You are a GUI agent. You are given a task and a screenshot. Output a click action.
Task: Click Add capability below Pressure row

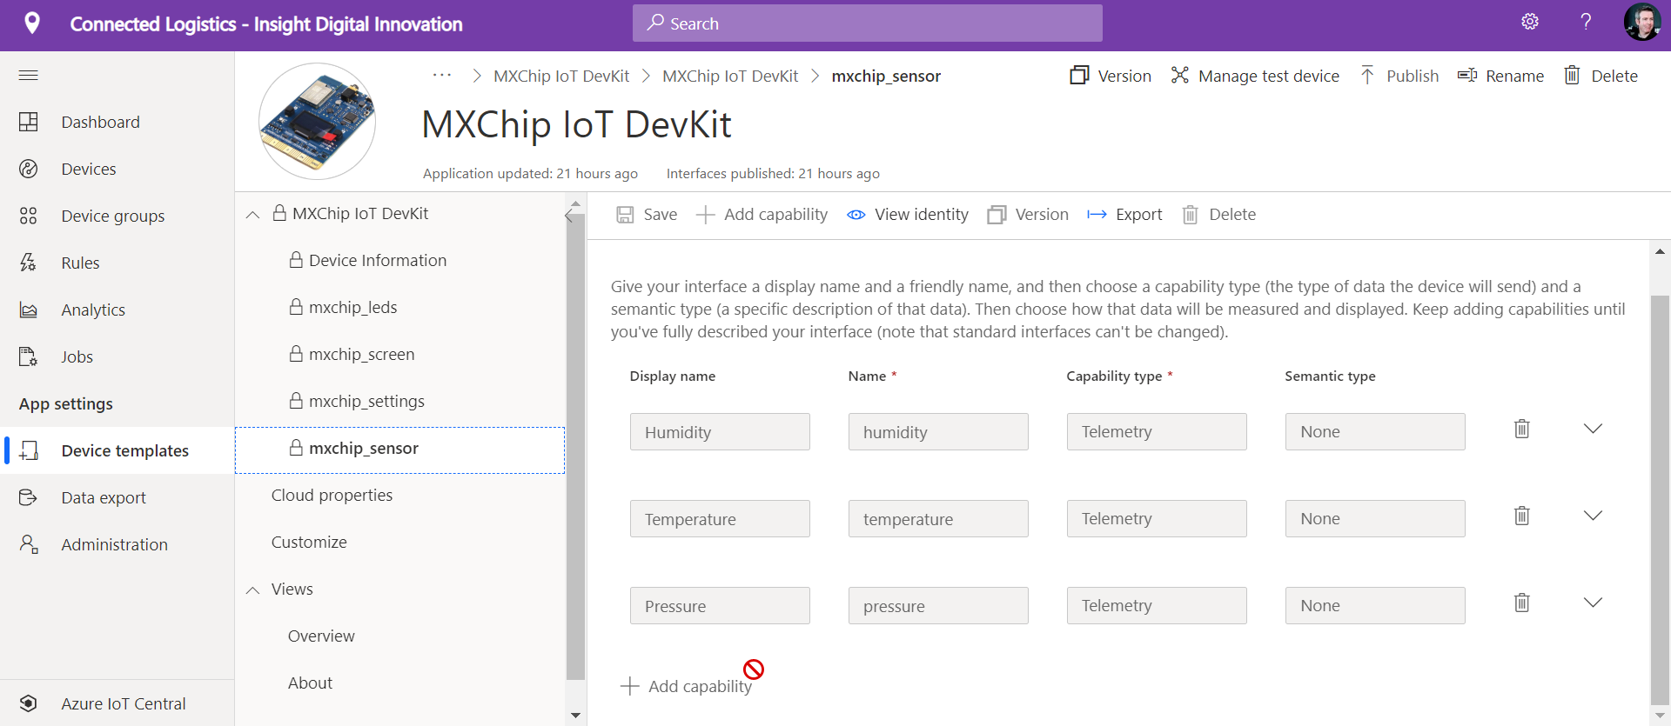tap(686, 686)
